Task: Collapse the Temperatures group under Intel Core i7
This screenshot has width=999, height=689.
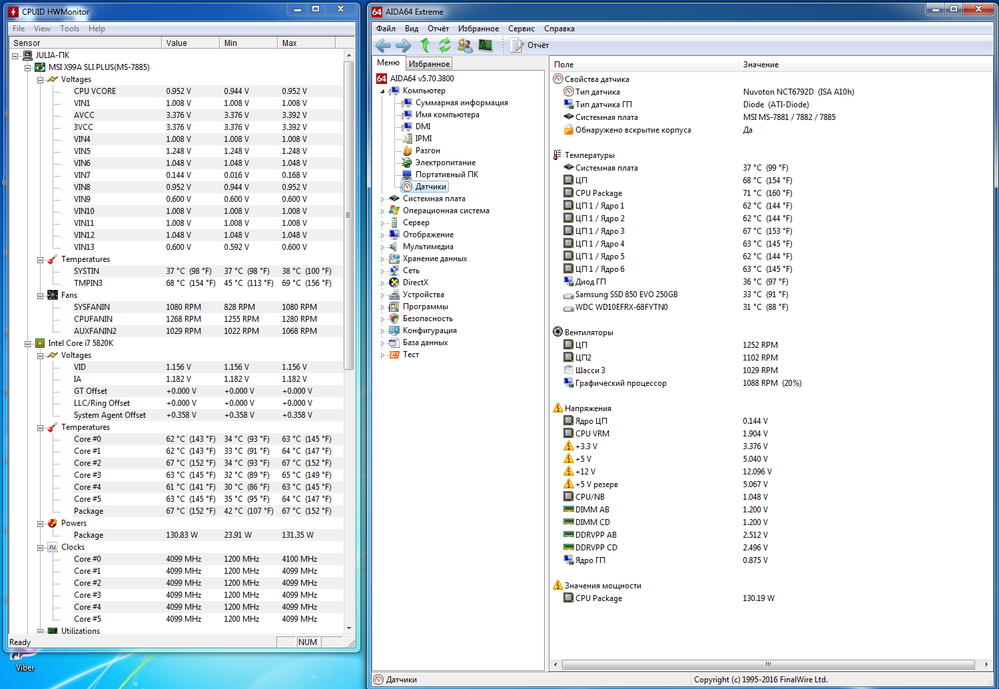Action: 41,428
